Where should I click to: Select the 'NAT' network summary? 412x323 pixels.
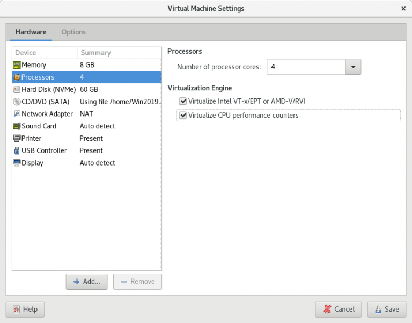[86, 114]
